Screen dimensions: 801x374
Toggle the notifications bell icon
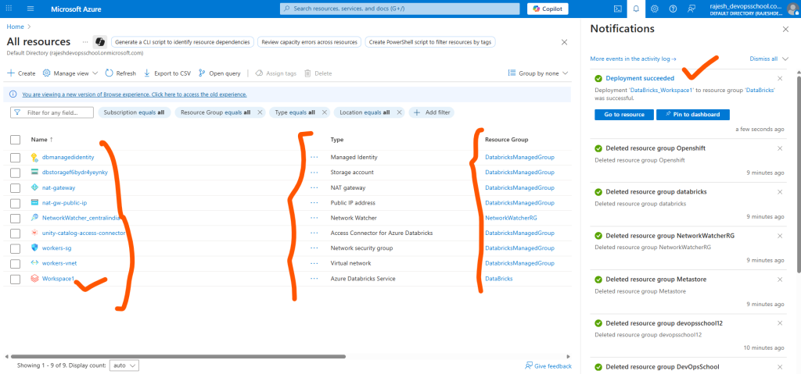[x=636, y=9]
